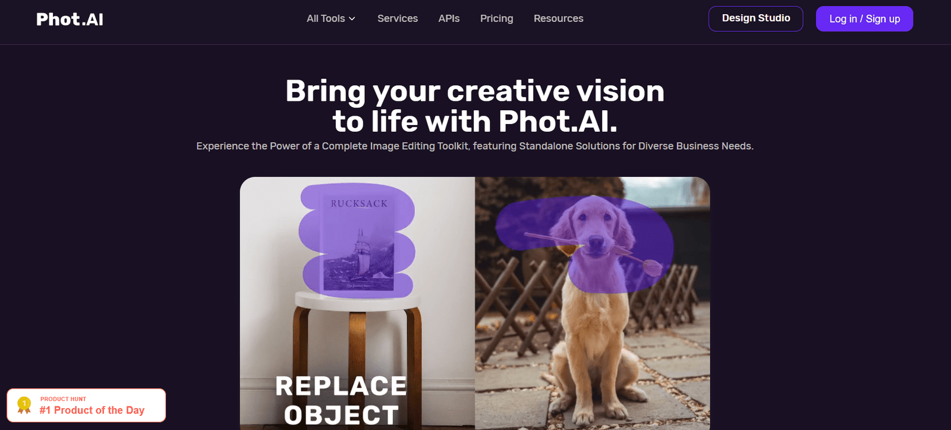Expand the All Tools dropdown menu

(331, 18)
